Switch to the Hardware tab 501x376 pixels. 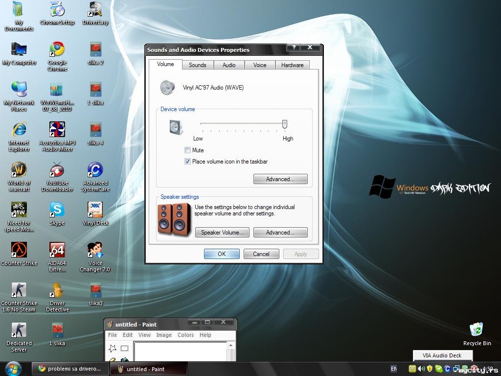click(x=292, y=65)
